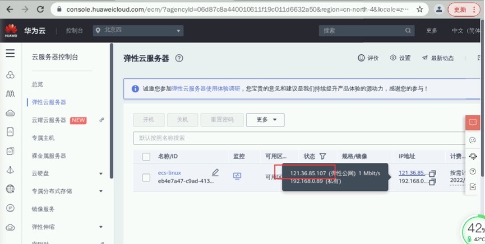Viewport: 485px width, 244px height.
Task: Reload the page with refresh icon
Action: [40, 10]
